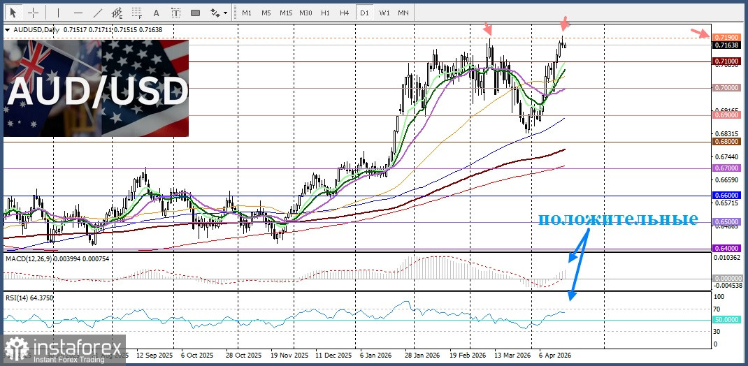Pick the Fibonacci retracement tool
The width and height of the screenshot is (748, 366).
point(136,13)
